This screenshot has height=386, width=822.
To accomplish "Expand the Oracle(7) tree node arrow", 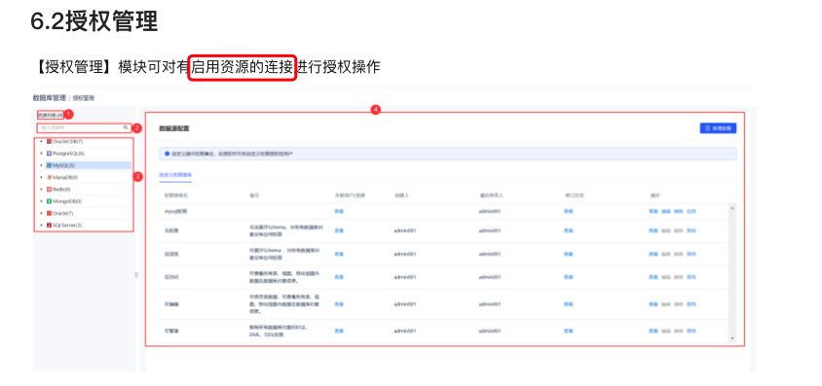I will [x=42, y=213].
